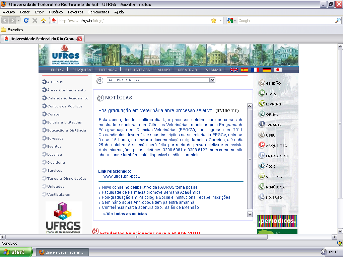The height and width of the screenshot is (257, 343).
Task: Click the Windows start button
Action: coord(16,252)
